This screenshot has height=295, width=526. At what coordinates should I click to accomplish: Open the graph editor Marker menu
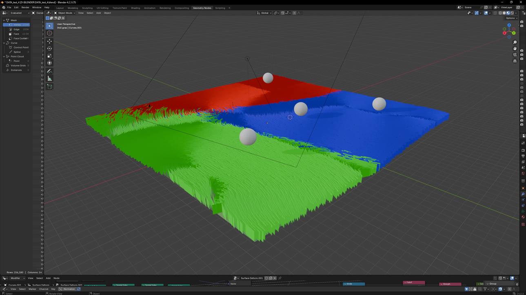(x=32, y=289)
